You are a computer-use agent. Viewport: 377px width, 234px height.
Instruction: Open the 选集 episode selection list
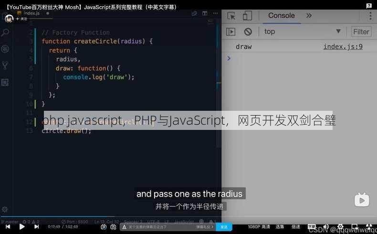click(280, 226)
